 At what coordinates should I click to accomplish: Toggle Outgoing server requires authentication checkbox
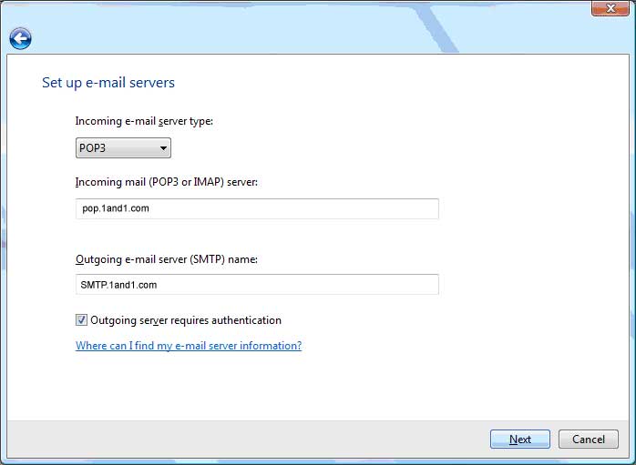81,320
